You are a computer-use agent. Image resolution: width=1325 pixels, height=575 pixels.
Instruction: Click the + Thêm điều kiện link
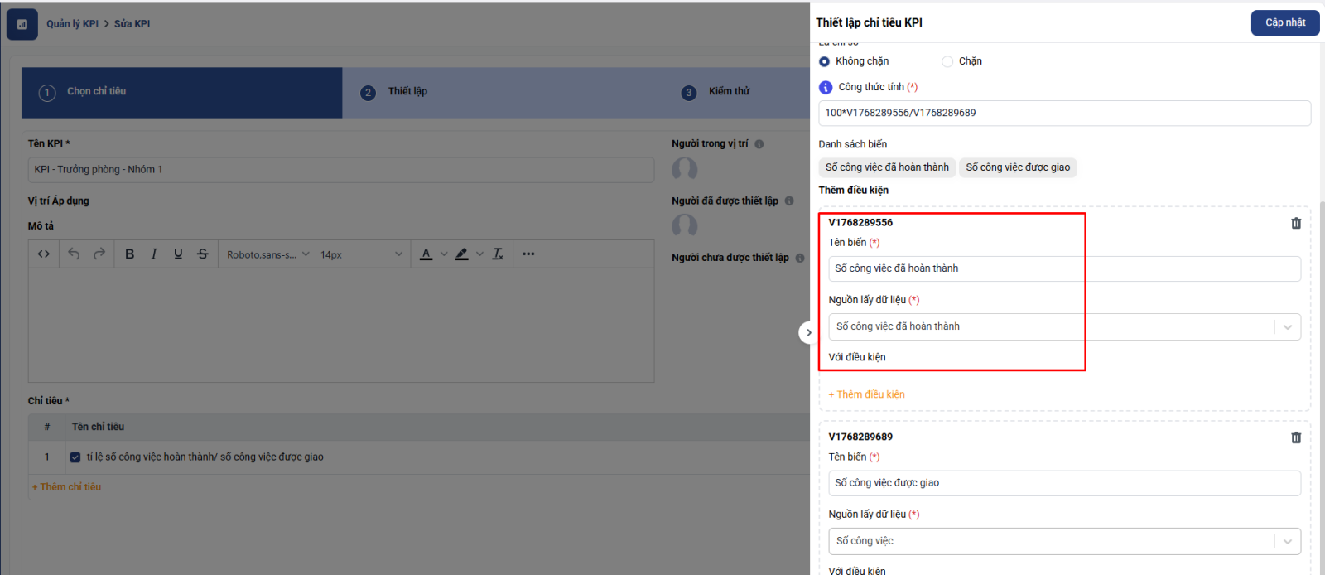pyautogui.click(x=866, y=394)
